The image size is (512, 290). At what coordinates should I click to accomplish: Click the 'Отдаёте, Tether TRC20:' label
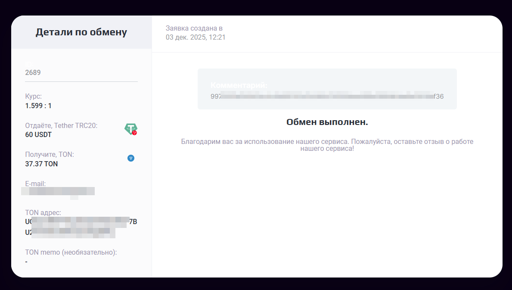[x=61, y=125]
